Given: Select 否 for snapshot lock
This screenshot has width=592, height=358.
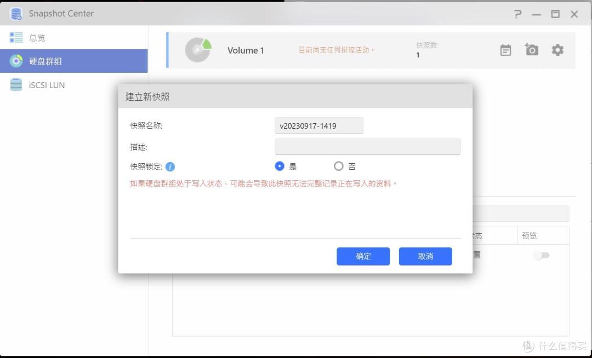Looking at the screenshot, I should pyautogui.click(x=339, y=166).
